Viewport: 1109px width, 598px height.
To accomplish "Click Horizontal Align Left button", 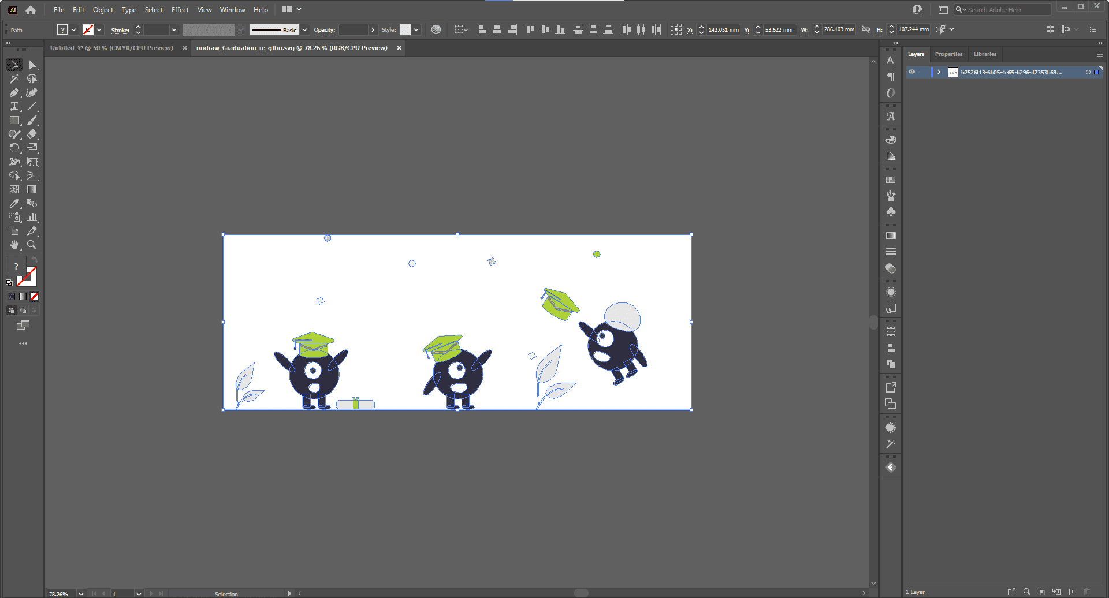I will [x=482, y=29].
